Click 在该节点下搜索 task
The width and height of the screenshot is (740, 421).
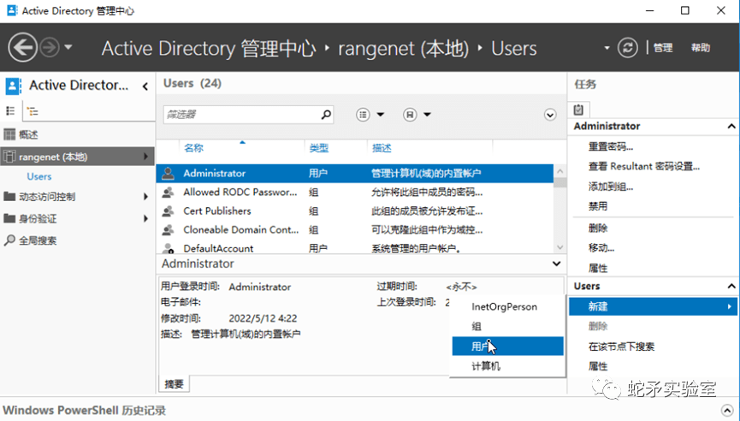(x=621, y=347)
